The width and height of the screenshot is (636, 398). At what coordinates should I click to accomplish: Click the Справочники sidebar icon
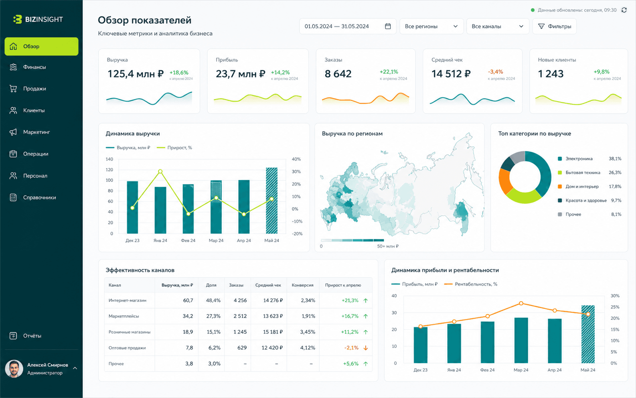tap(13, 197)
